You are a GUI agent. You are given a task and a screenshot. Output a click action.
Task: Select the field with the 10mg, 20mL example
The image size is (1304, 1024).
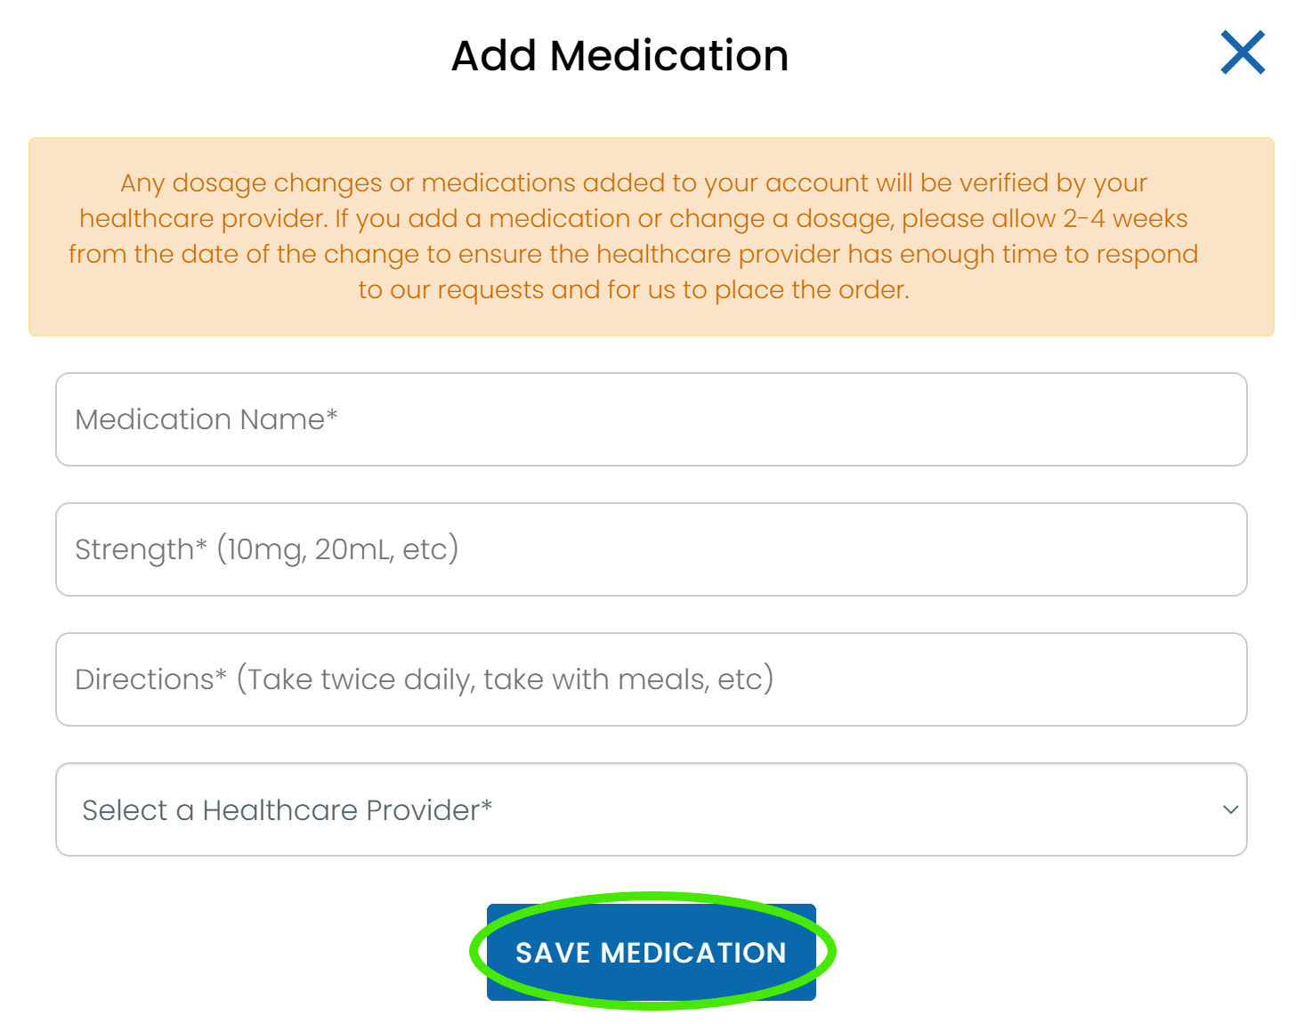point(651,549)
